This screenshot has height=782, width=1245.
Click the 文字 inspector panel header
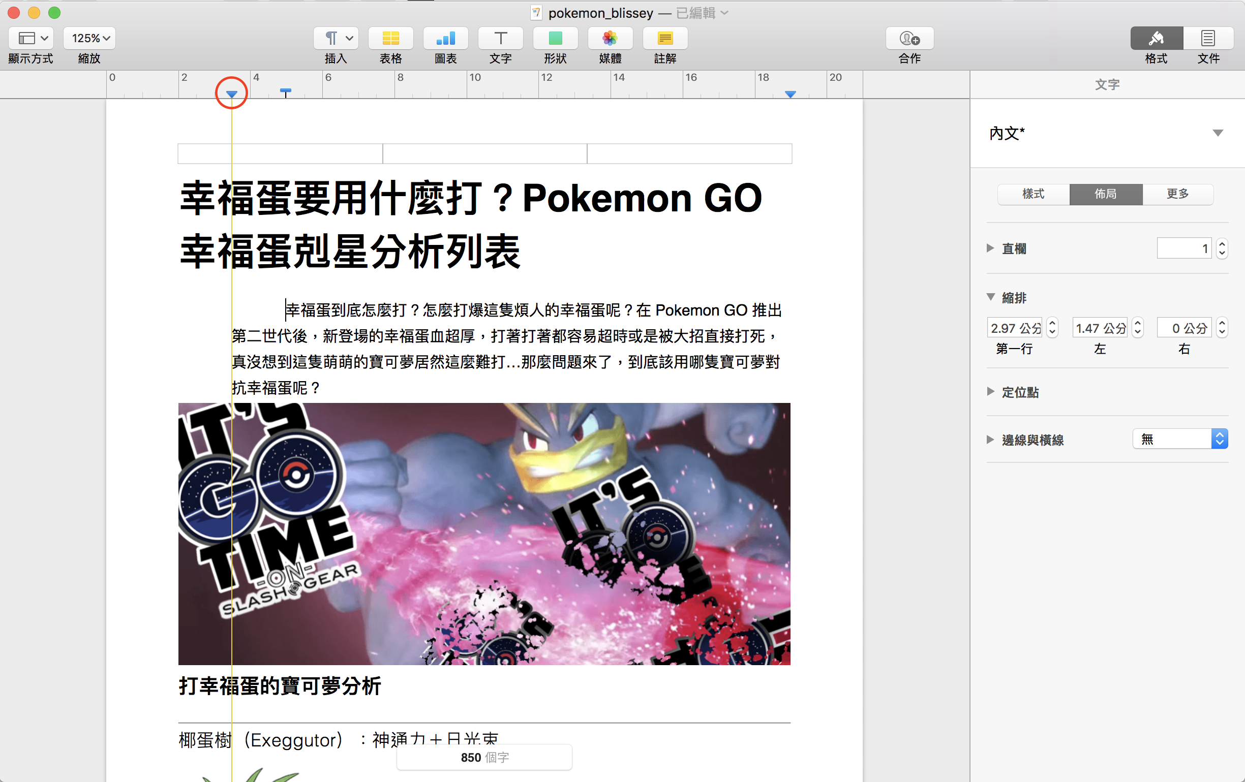pyautogui.click(x=1107, y=85)
